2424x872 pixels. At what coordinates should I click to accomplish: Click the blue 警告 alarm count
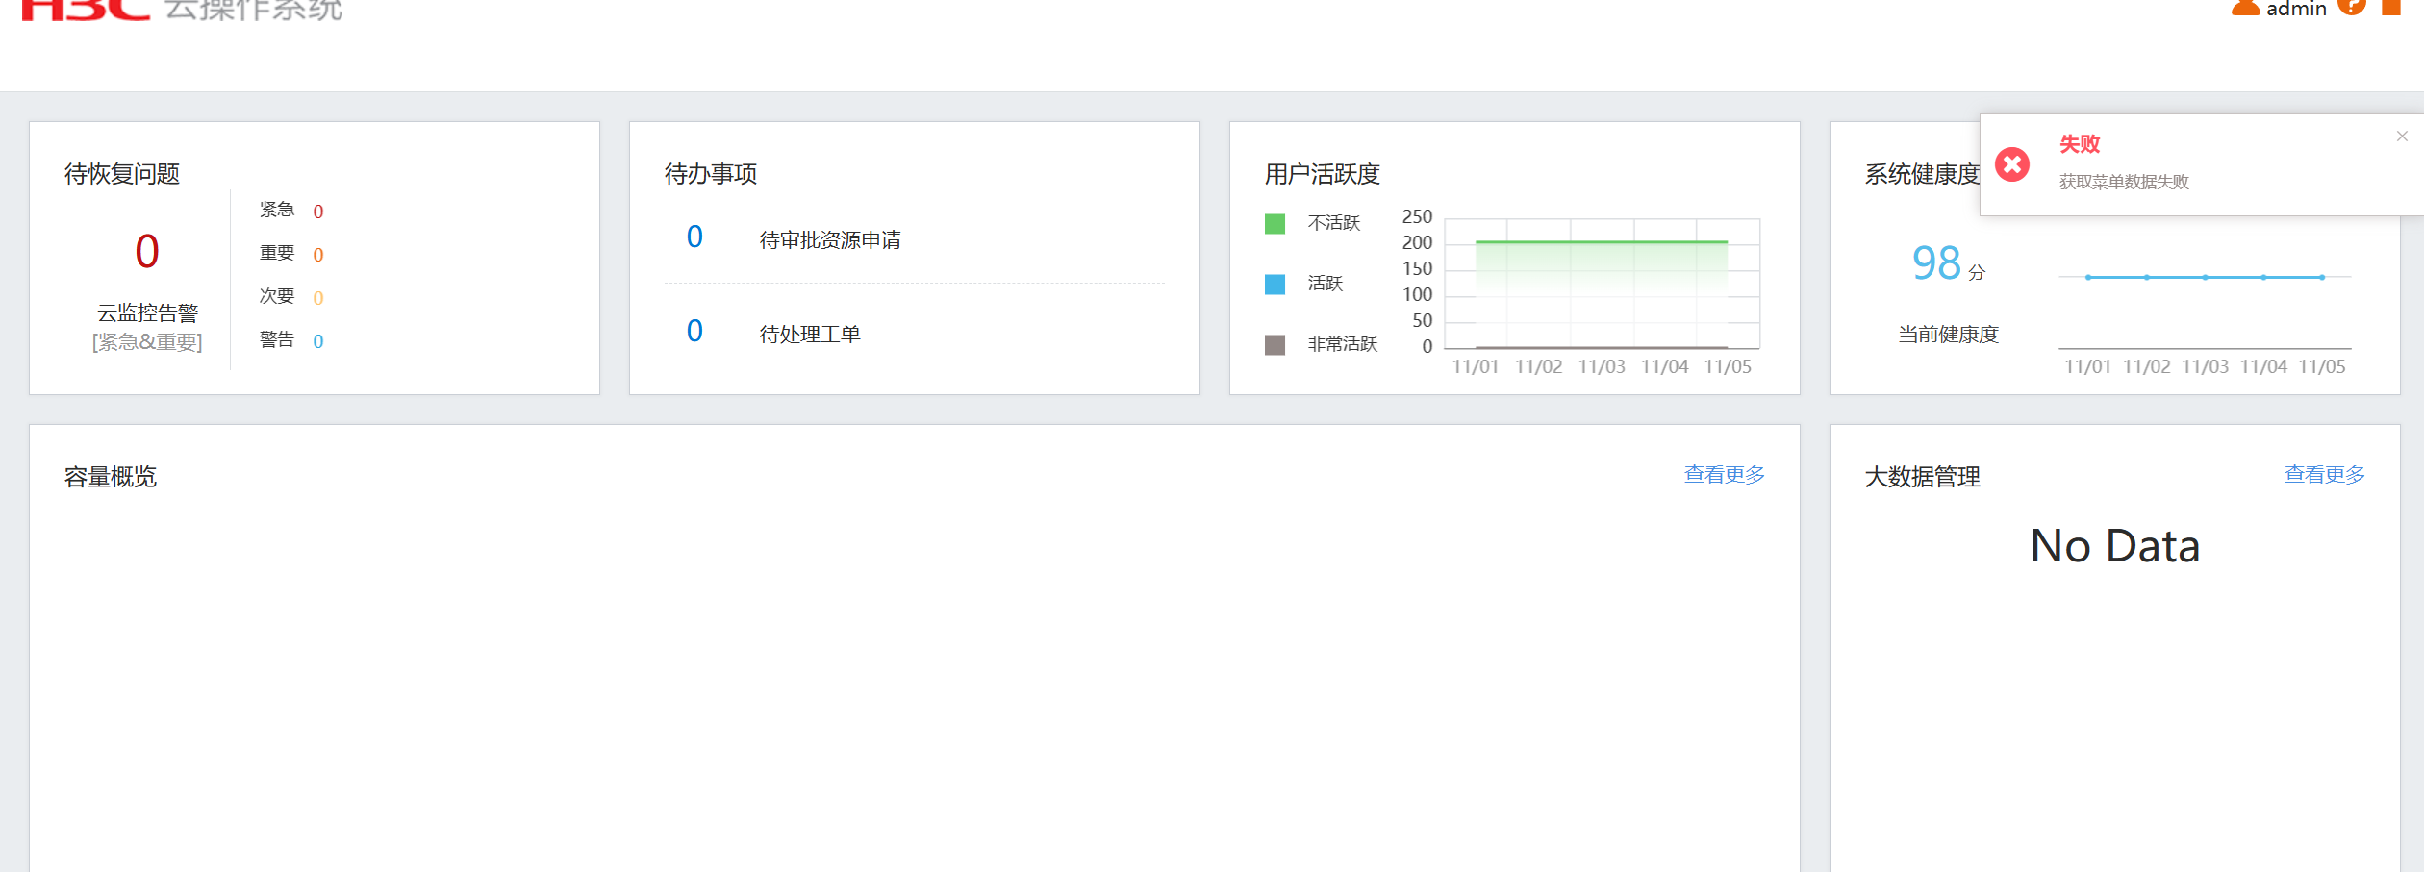[318, 341]
